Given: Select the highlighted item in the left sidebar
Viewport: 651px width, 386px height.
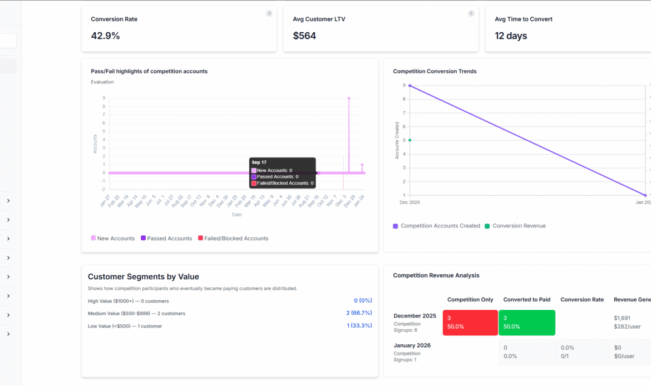Looking at the screenshot, I should tap(8, 67).
